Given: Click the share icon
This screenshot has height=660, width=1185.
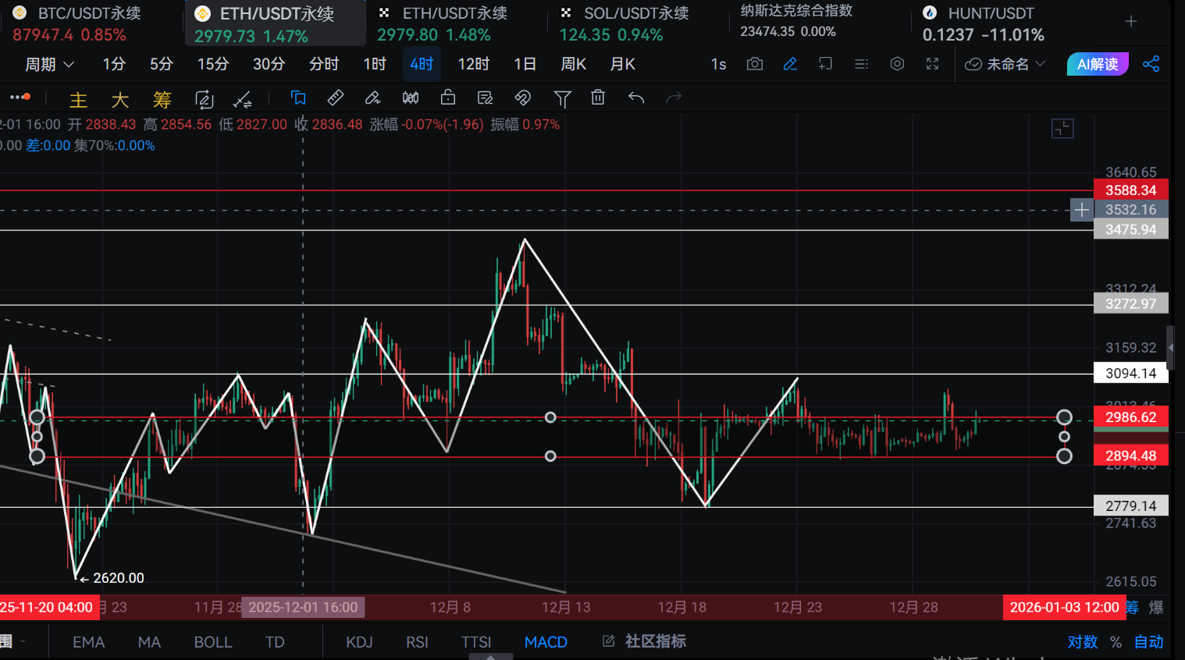Looking at the screenshot, I should tap(1151, 64).
